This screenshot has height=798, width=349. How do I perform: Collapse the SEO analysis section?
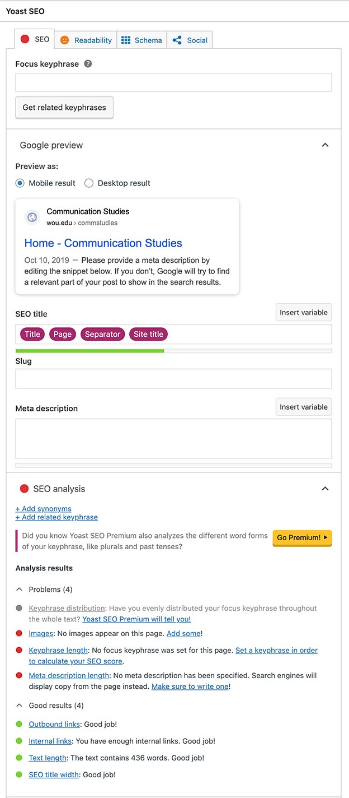point(325,488)
